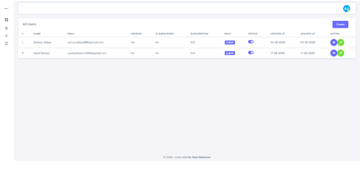This screenshot has width=362, height=182.
Task: Click Verified value No for Syed Salman
Action: tap(132, 53)
